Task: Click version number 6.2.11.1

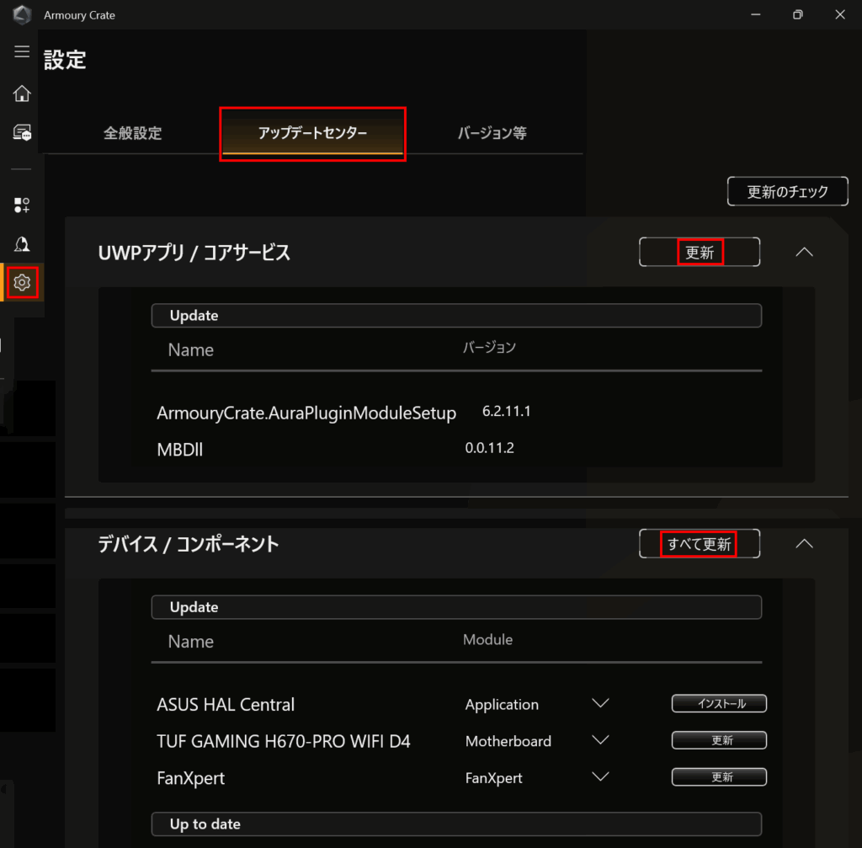Action: coord(506,411)
